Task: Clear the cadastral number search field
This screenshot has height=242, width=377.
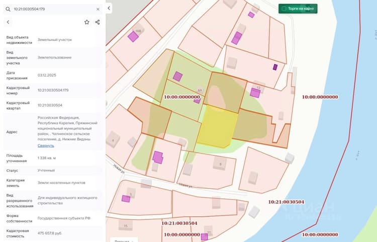Action: [x=98, y=9]
